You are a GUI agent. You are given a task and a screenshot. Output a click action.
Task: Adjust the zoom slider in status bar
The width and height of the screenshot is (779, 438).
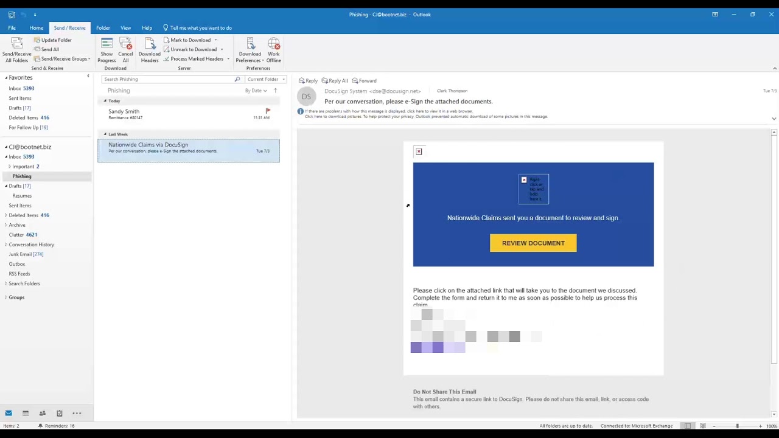click(x=737, y=426)
